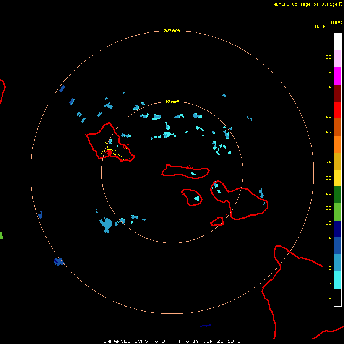The image size is (344, 344).
Task: Click the 6 legend value
Action: (330, 268)
